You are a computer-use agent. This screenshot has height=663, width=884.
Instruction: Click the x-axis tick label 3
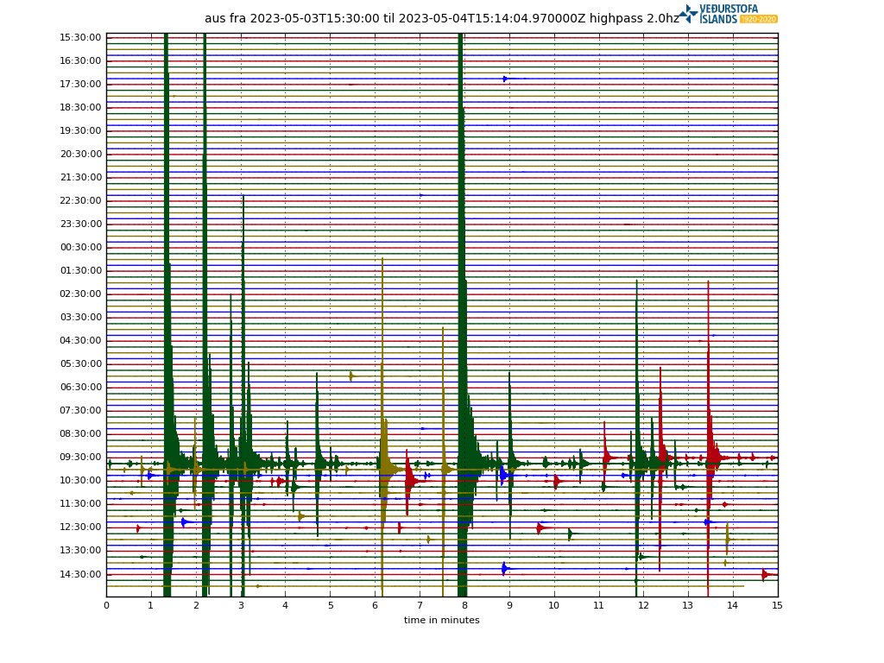tap(242, 605)
